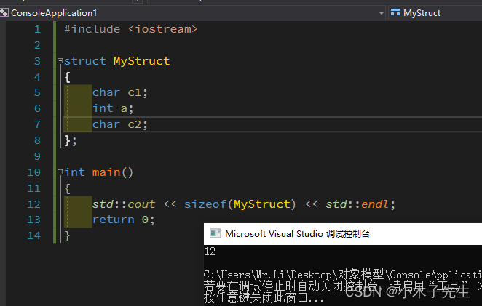Click the main function name

coord(106,172)
